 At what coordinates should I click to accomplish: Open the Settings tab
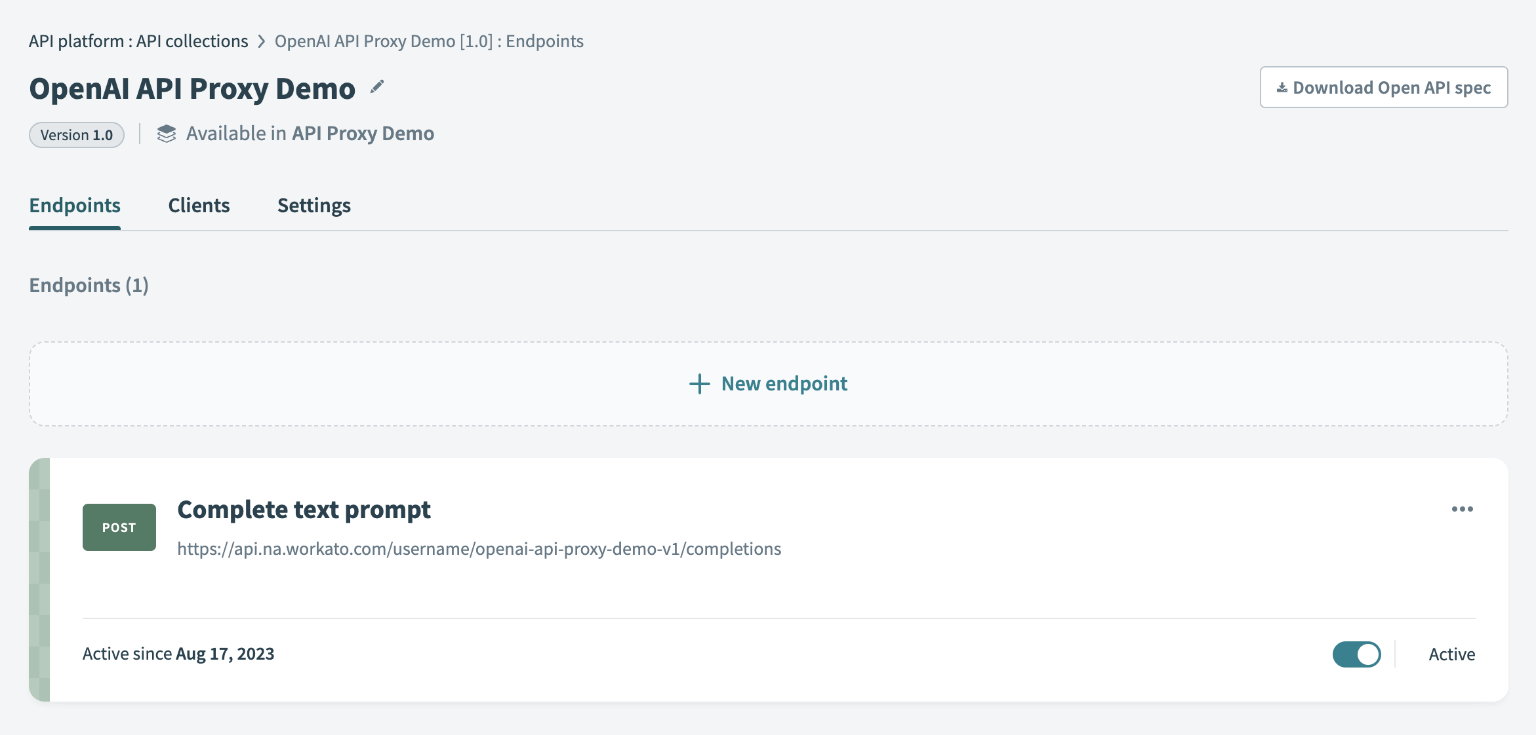click(313, 205)
